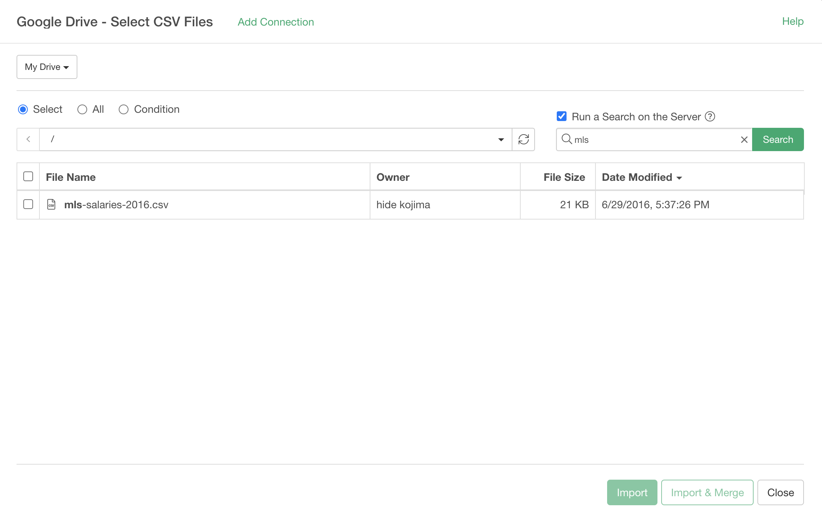
Task: Tick the select-all header checkbox
Action: click(28, 177)
